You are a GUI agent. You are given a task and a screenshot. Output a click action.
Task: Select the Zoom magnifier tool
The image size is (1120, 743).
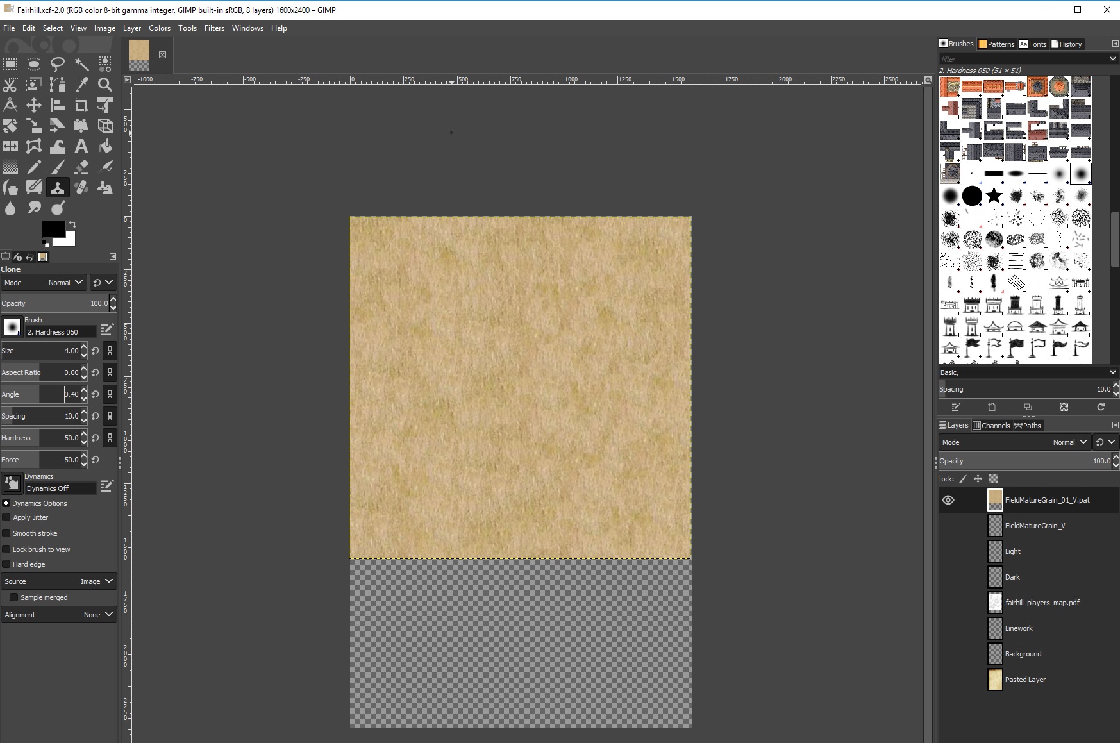105,85
